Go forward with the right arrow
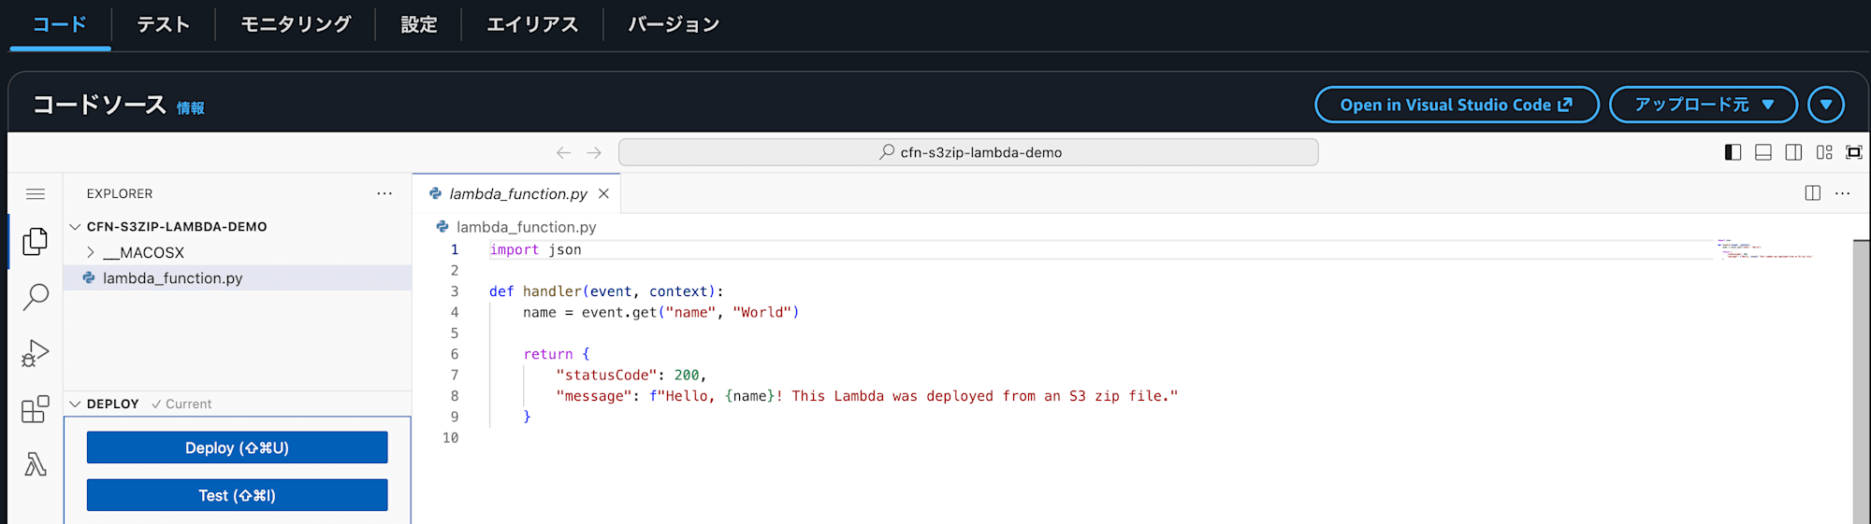The height and width of the screenshot is (524, 1871). (x=594, y=152)
